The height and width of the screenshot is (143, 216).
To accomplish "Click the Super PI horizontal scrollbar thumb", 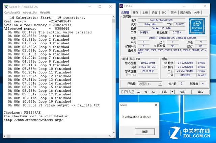I will pos(8,136).
